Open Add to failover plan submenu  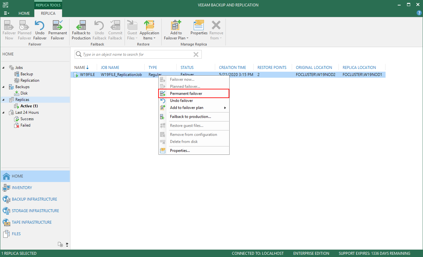pos(194,108)
